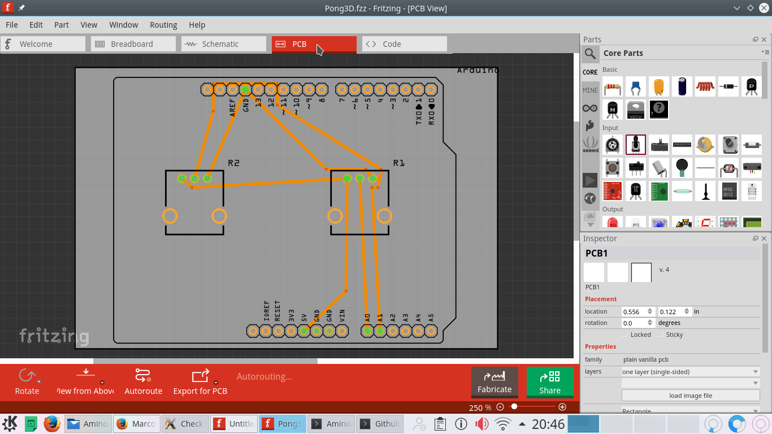Viewport: 772px width, 434px height.
Task: Click the Fabricate button
Action: click(495, 383)
